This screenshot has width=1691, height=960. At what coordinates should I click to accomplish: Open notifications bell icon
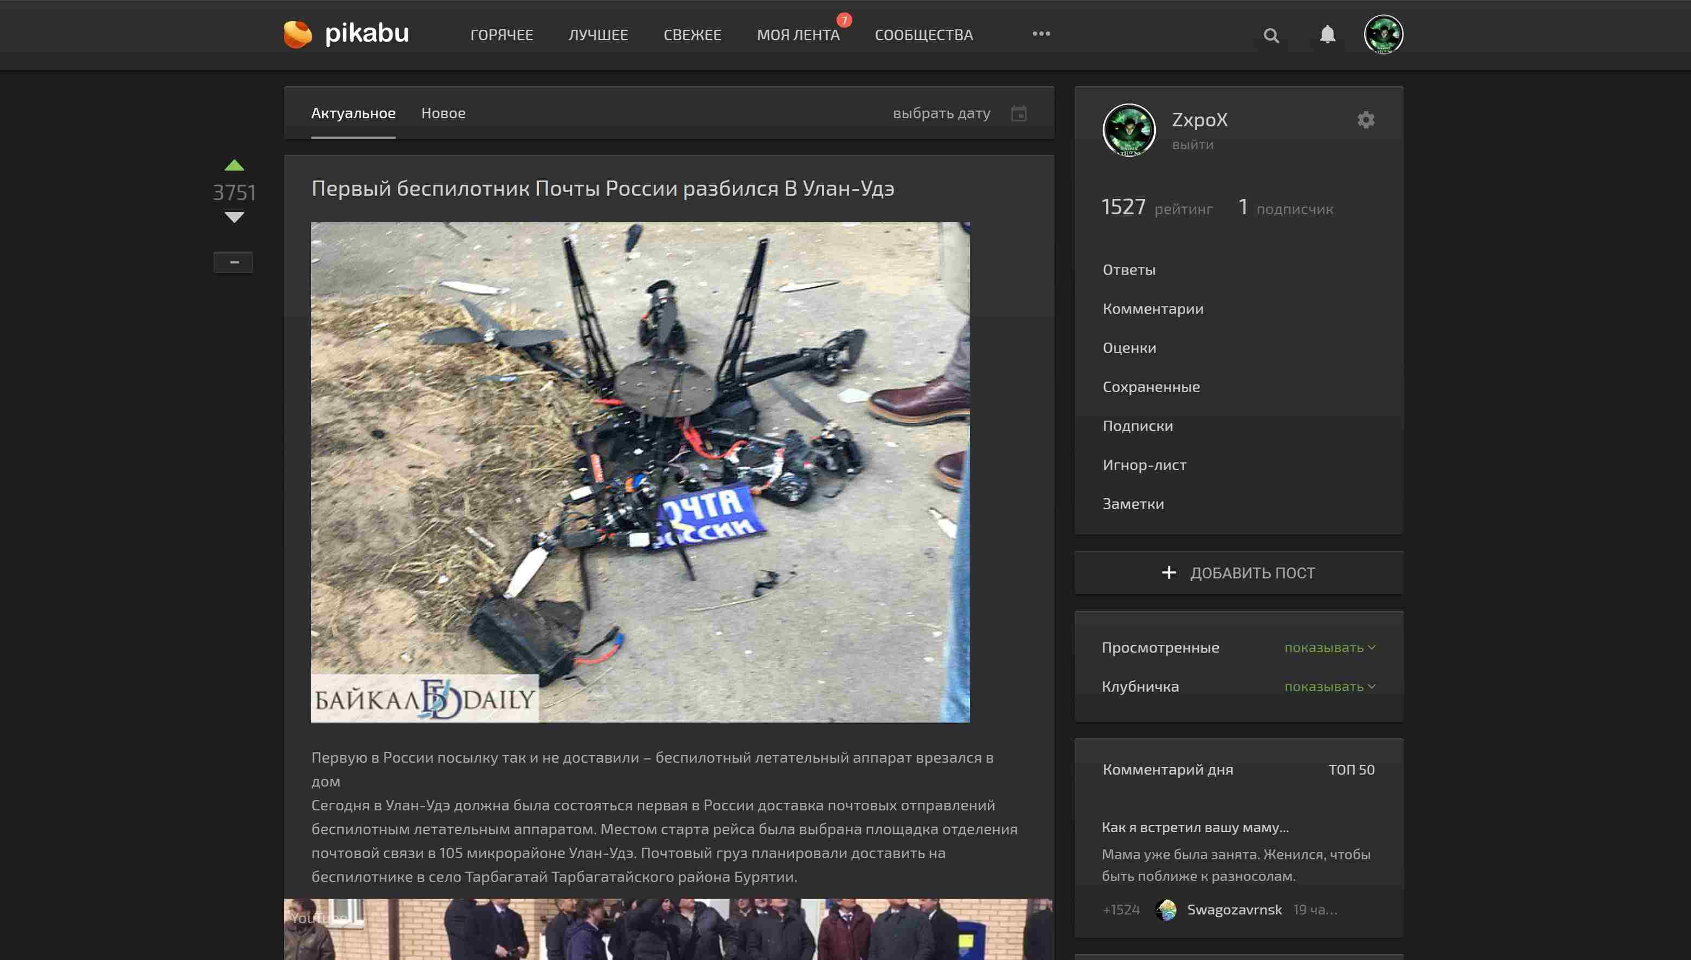point(1327,34)
